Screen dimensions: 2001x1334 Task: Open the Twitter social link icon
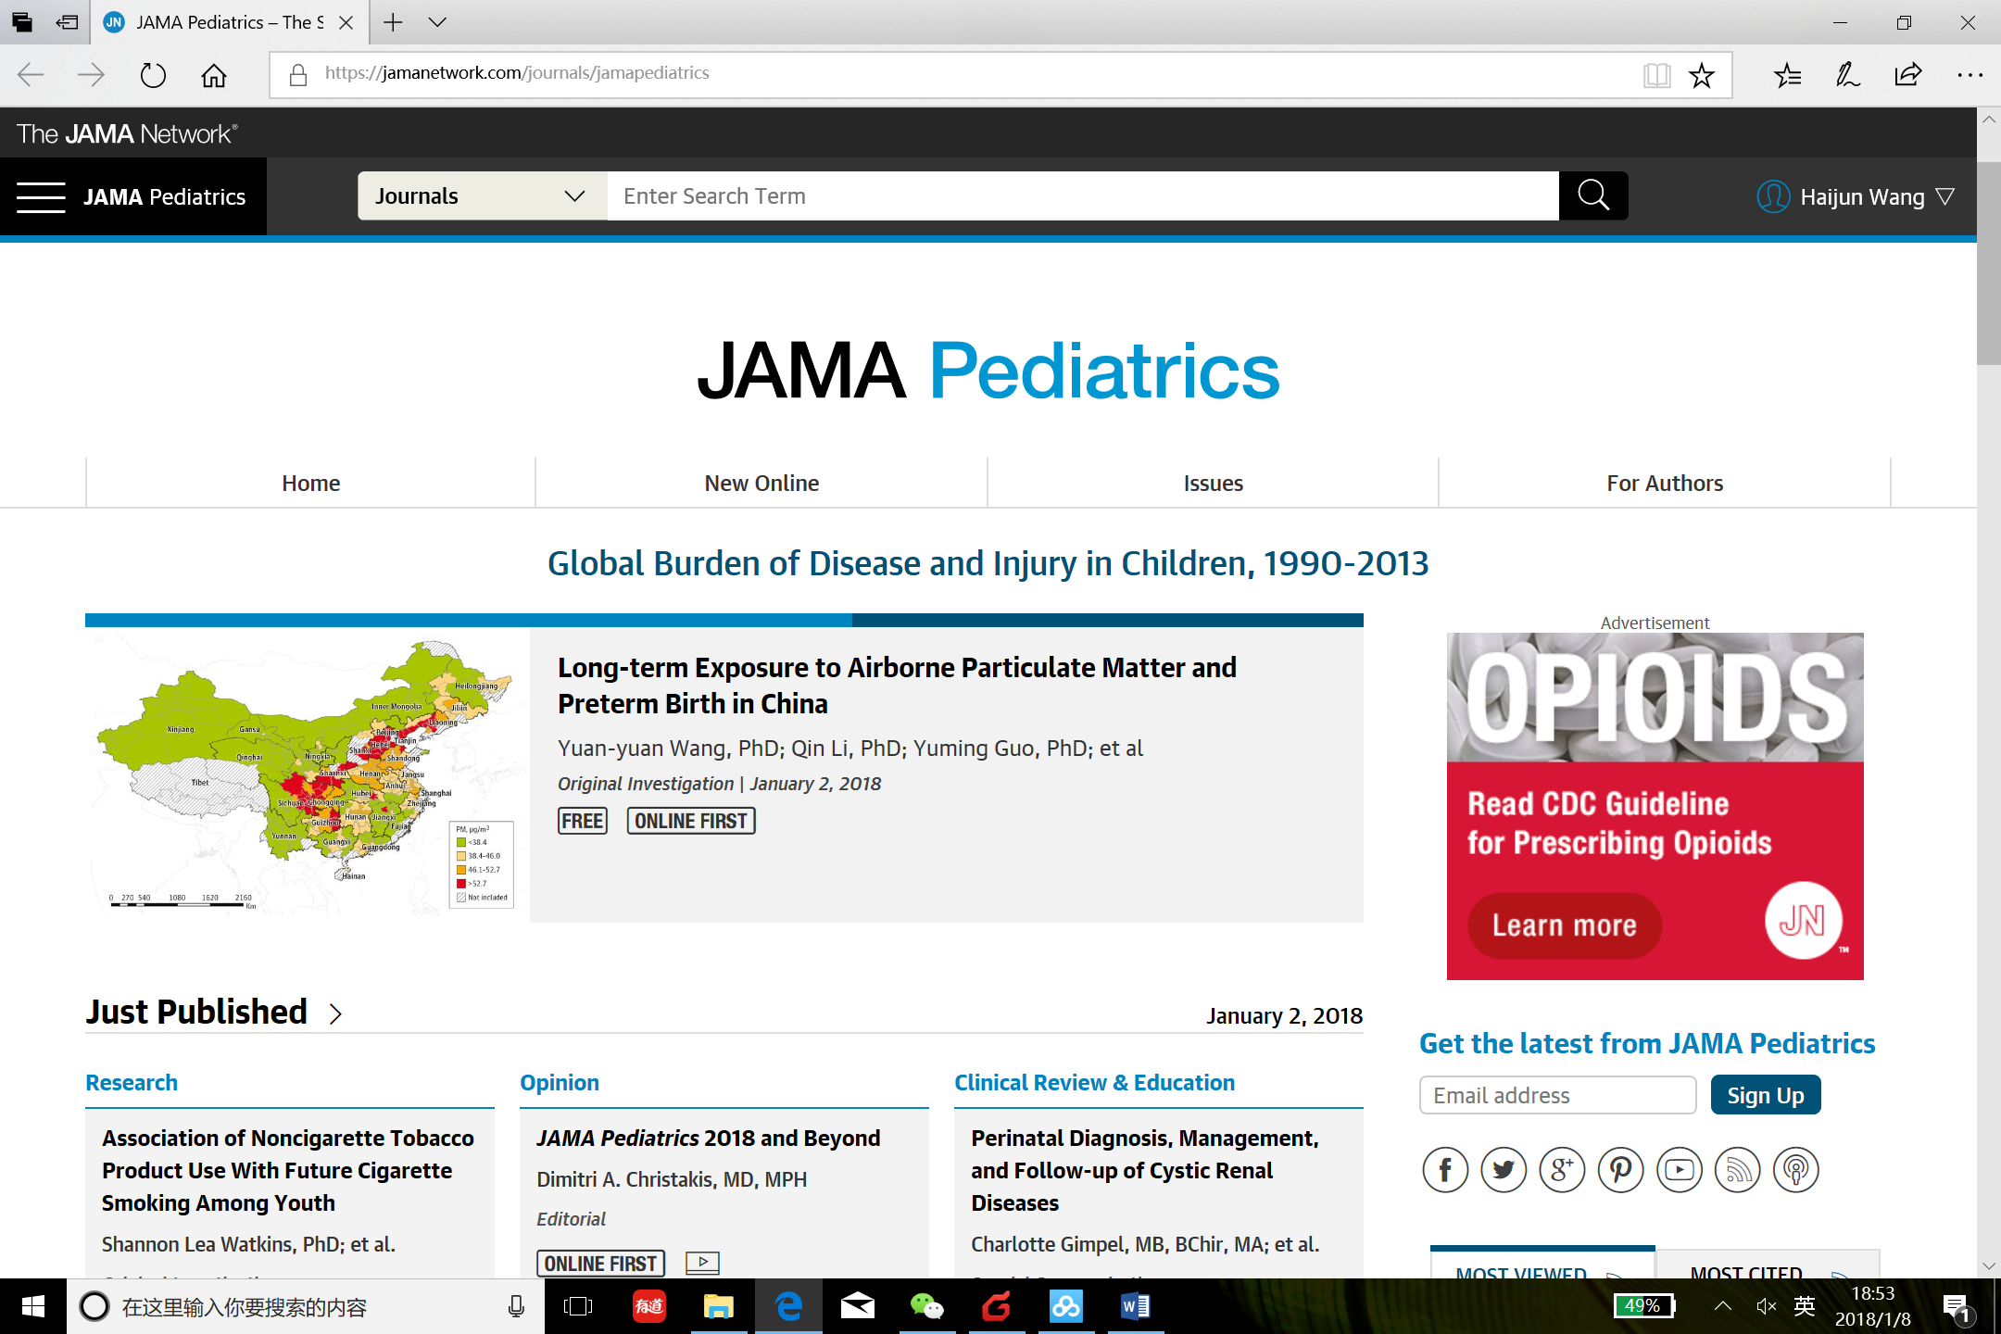coord(1504,1170)
